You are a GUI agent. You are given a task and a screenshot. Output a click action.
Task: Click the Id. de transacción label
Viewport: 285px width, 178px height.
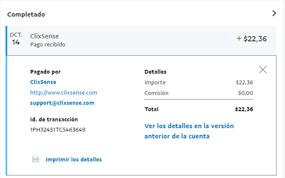pos(54,119)
